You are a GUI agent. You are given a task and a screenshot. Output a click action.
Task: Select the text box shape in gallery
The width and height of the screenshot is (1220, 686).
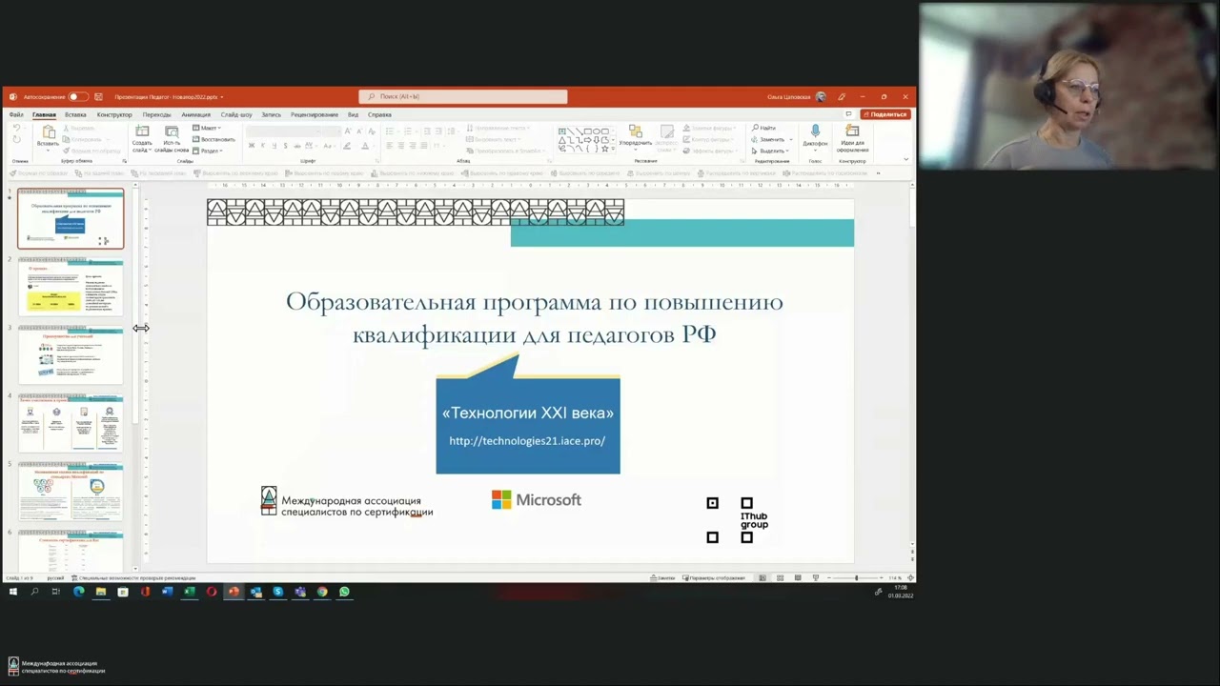[x=562, y=131]
